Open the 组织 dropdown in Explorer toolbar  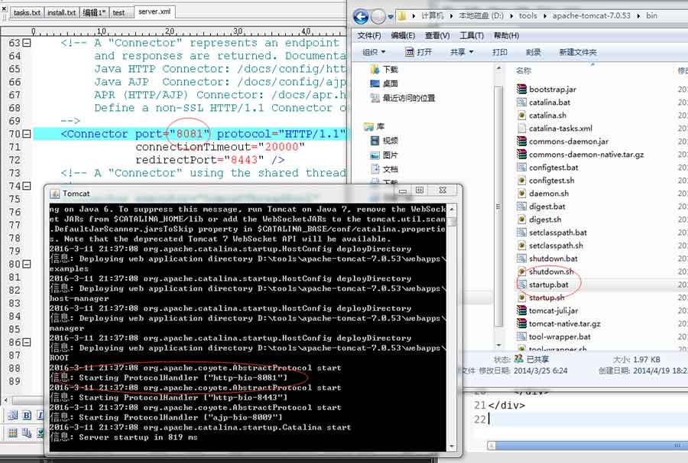pyautogui.click(x=374, y=52)
